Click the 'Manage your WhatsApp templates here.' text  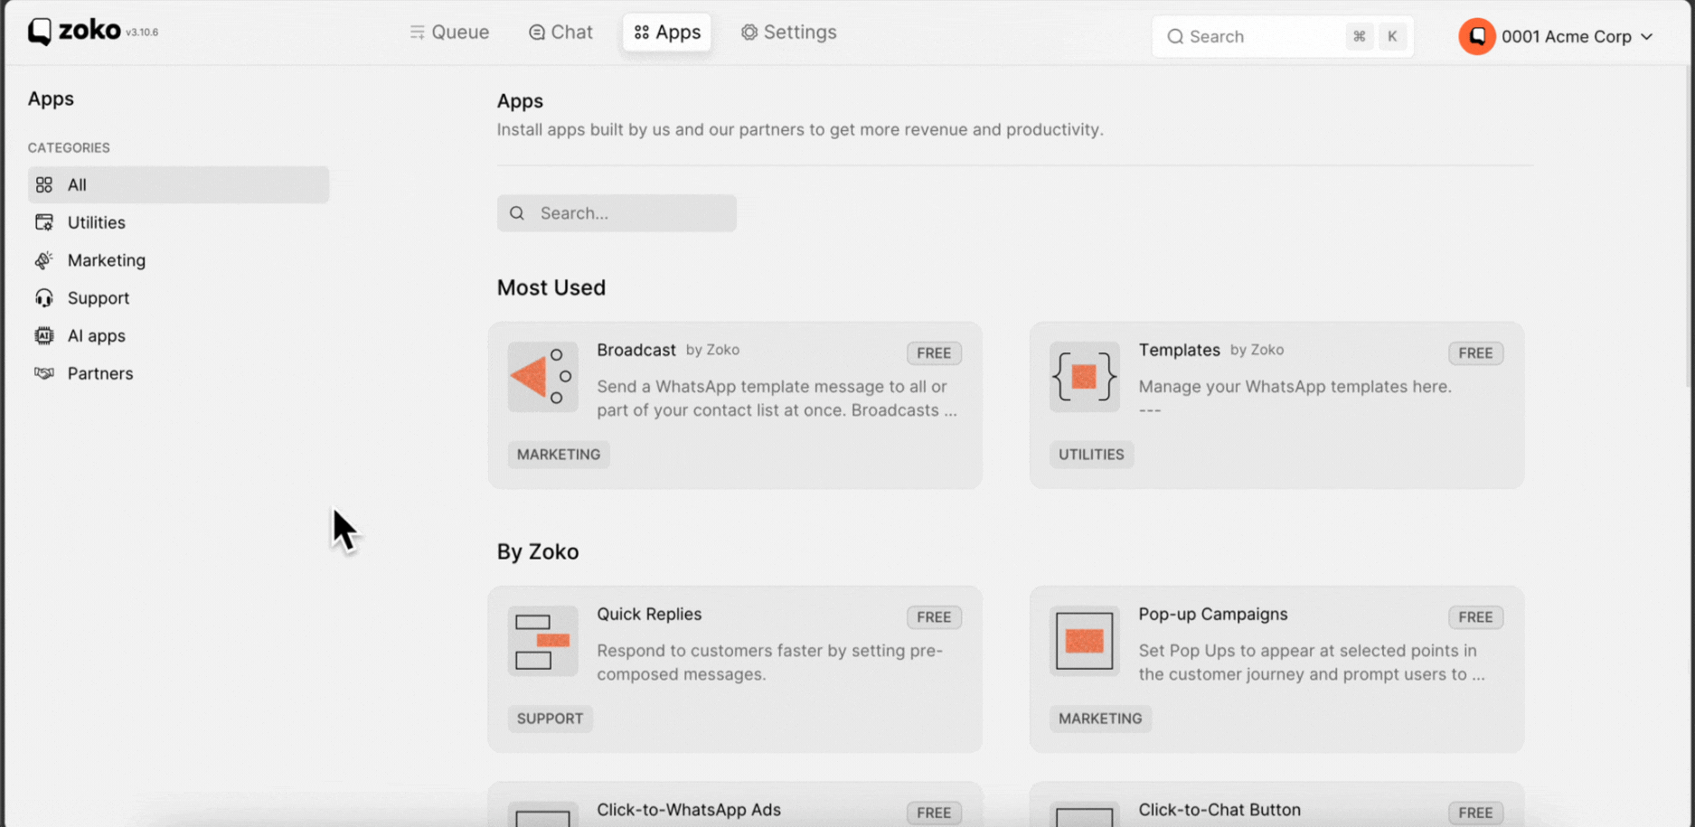click(1295, 387)
